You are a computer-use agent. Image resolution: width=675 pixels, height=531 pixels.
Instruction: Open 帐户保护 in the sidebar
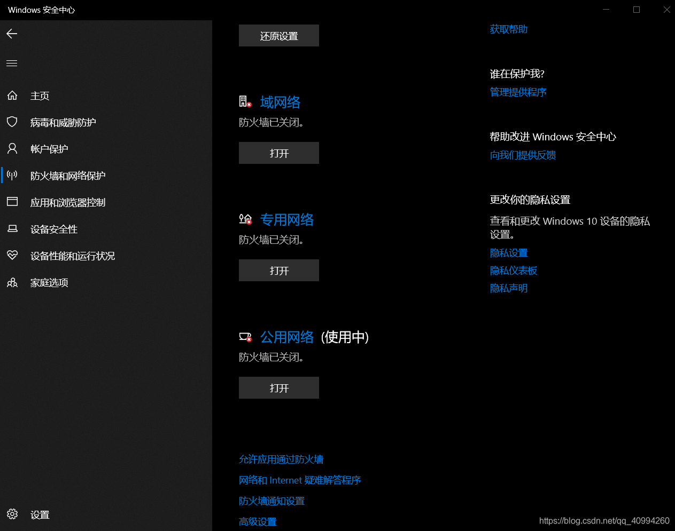(x=106, y=149)
